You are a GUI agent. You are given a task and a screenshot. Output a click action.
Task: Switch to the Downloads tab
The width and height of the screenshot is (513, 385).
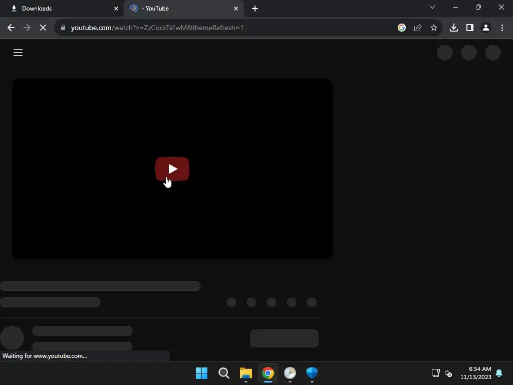tap(62, 9)
